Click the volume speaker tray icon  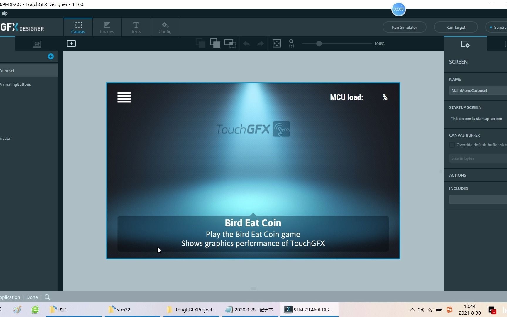(x=421, y=310)
